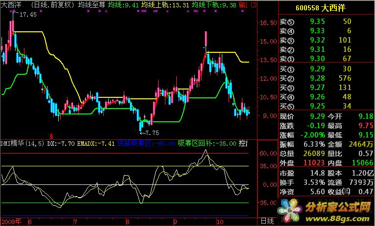Select the 买③ order row at 9.27
This screenshot has height=226, width=375.
click(x=315, y=88)
